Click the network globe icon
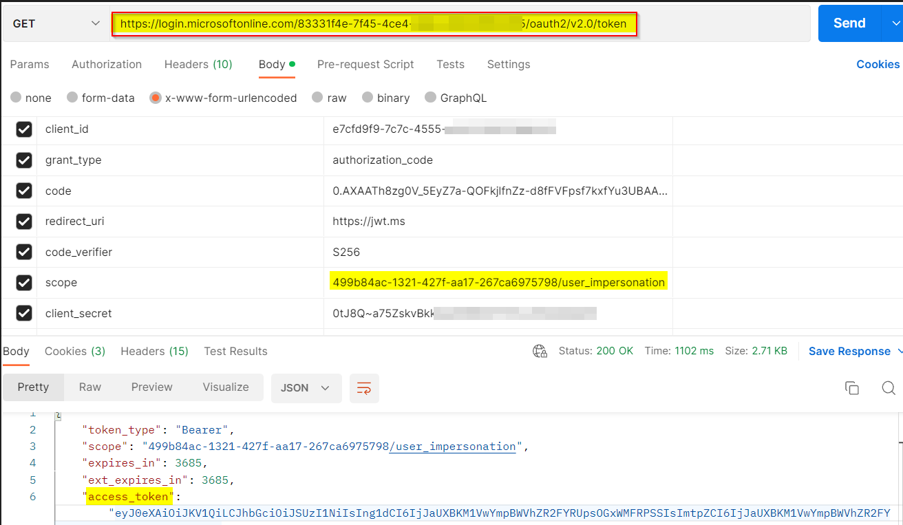This screenshot has height=525, width=903. coord(540,351)
